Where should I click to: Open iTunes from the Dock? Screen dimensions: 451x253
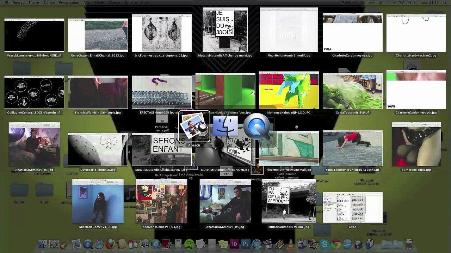tap(155, 244)
